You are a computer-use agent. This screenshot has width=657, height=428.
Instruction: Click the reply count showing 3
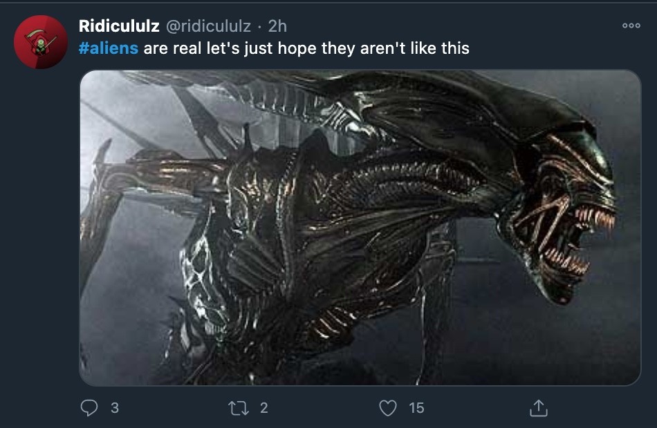[x=114, y=408]
